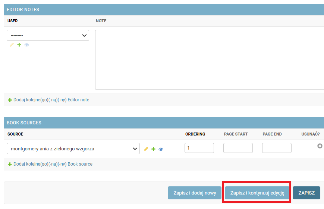Click the Page Start input field

pos(238,148)
